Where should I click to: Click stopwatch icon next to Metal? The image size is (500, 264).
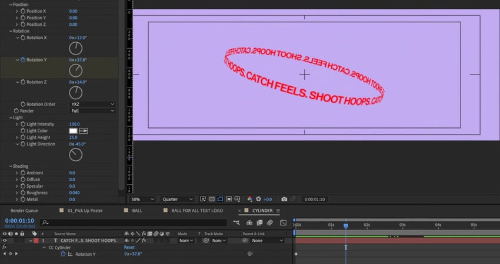[23, 199]
